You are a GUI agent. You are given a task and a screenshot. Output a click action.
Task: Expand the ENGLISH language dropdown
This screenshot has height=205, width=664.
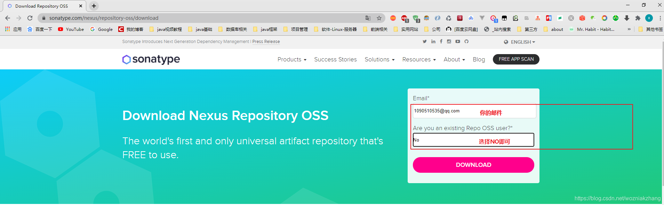coord(520,42)
